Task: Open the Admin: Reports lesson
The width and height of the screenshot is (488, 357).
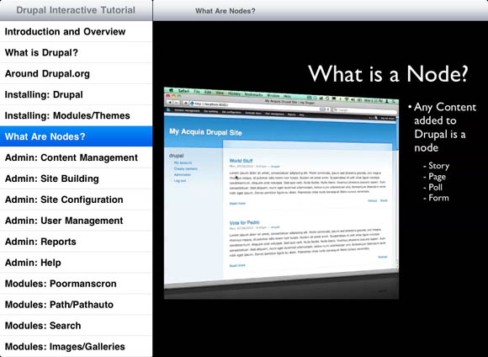Action: [76, 242]
